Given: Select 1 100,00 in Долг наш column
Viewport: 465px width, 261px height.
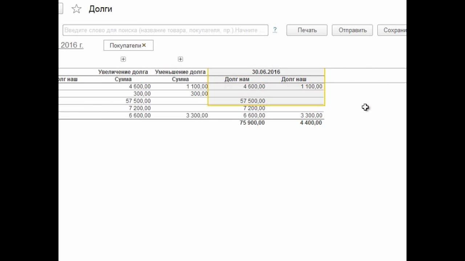Looking at the screenshot, I should [x=311, y=86].
